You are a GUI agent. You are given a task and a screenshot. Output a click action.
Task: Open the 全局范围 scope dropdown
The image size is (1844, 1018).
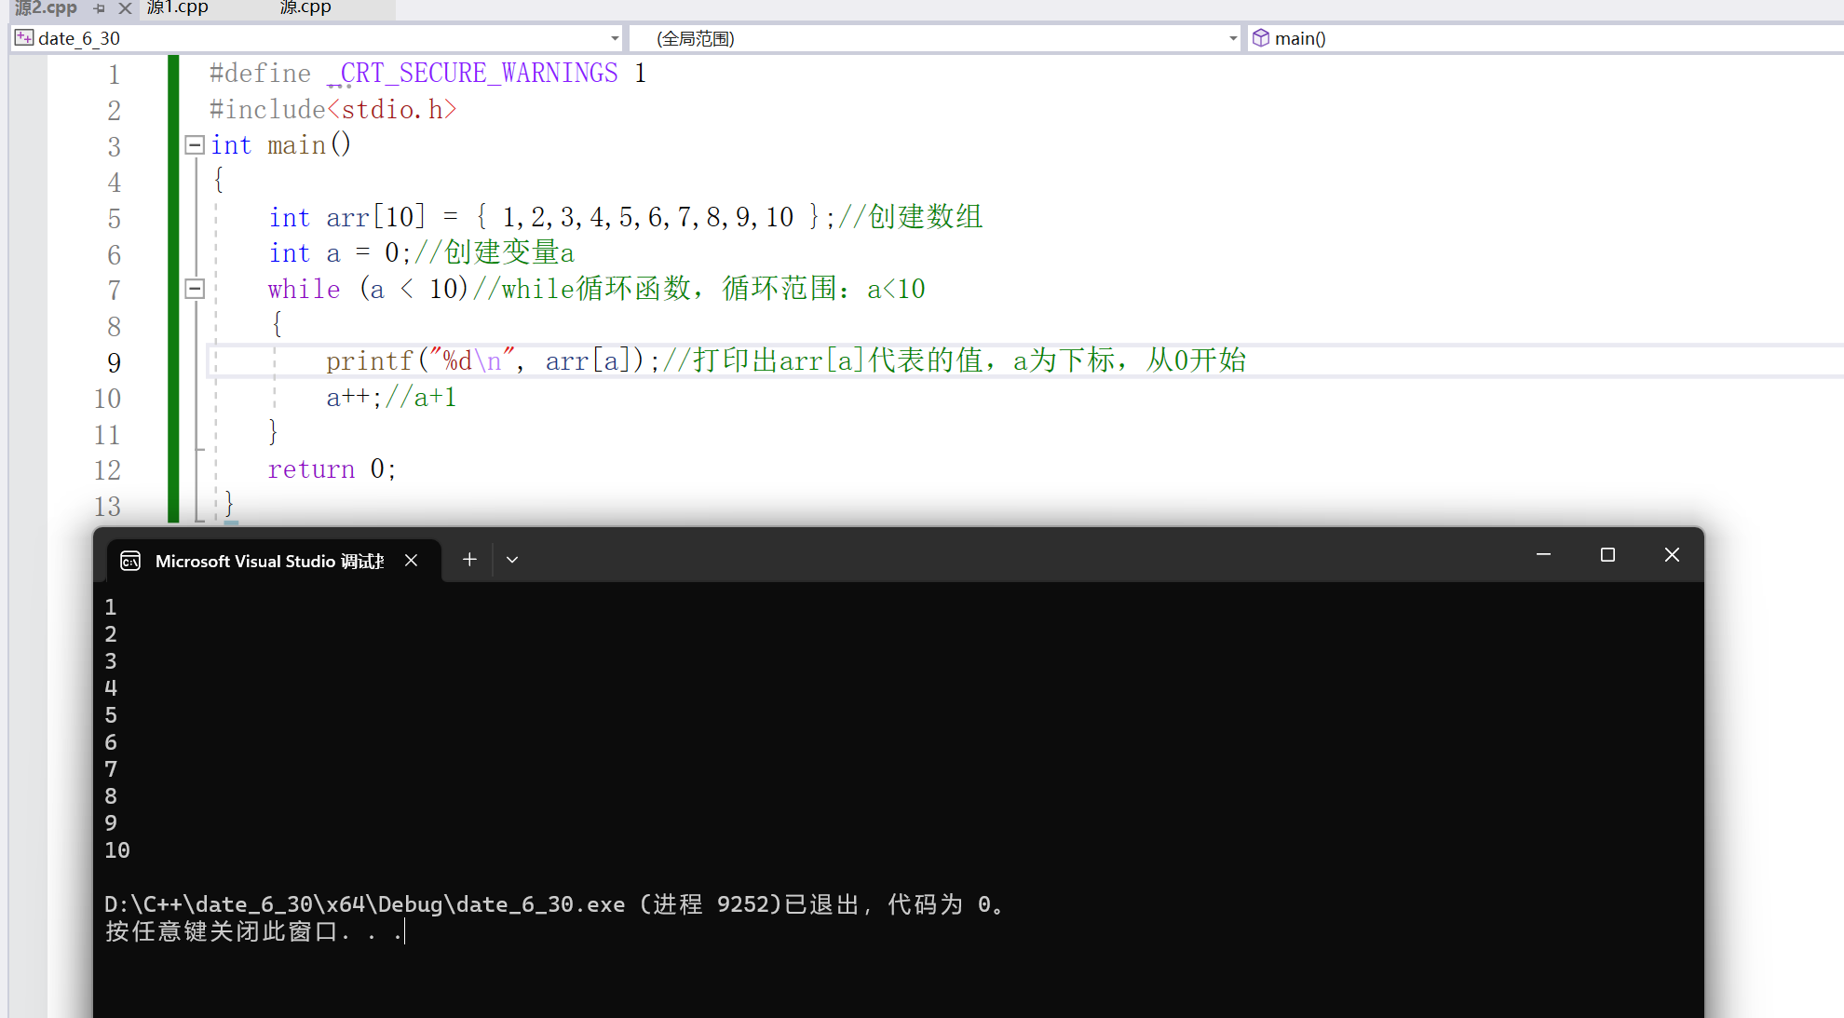[x=1233, y=38]
